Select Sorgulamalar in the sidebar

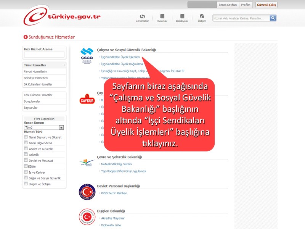(44, 102)
